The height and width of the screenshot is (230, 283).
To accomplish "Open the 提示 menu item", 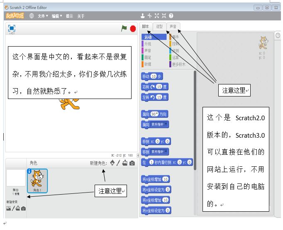I will [x=69, y=16].
